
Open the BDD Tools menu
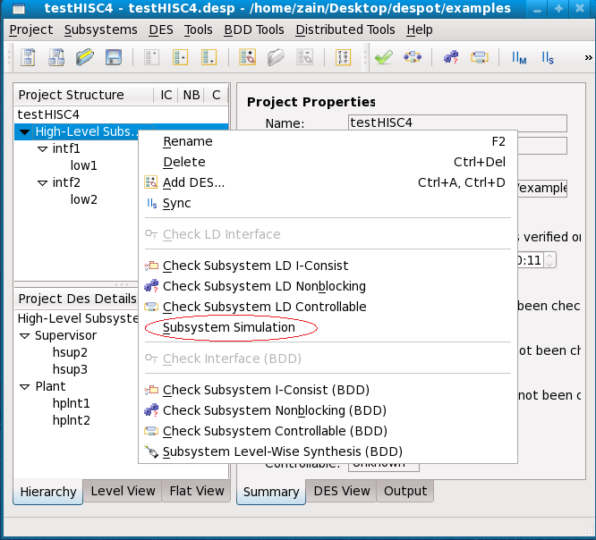pos(254,30)
